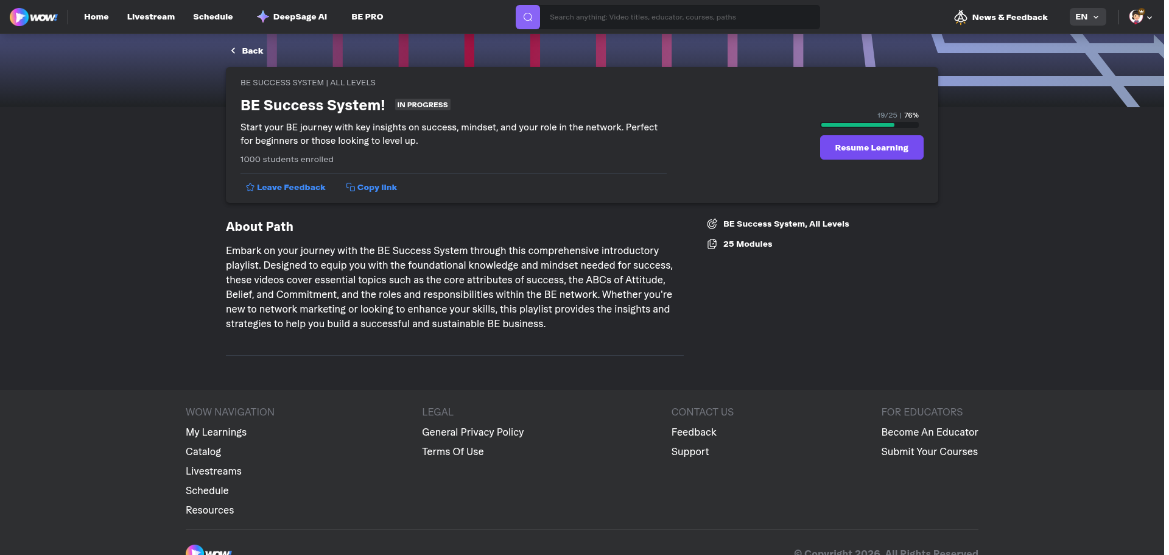Click into the Search anything input field
The image size is (1169, 555).
tap(679, 17)
